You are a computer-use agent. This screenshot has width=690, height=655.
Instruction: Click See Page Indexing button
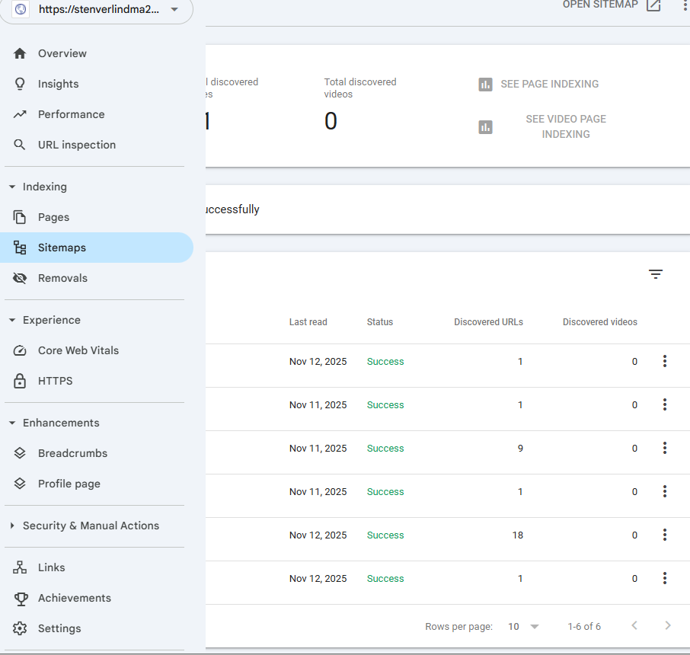pyautogui.click(x=539, y=85)
